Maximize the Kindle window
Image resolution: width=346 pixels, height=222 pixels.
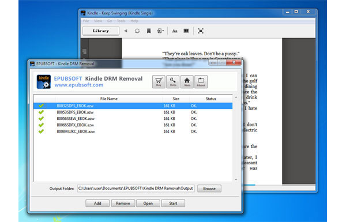(x=296, y=12)
